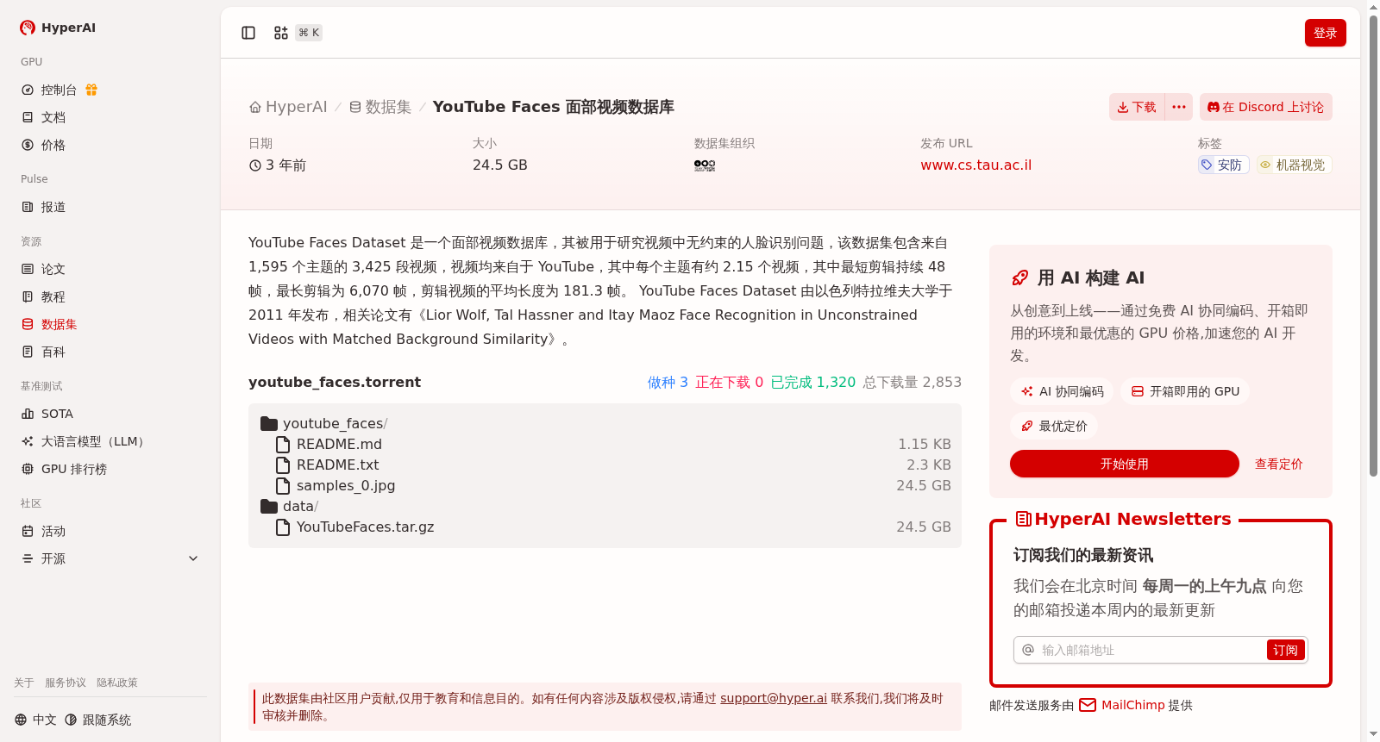Click the 安防 tag
1380x742 pixels.
pyautogui.click(x=1223, y=165)
